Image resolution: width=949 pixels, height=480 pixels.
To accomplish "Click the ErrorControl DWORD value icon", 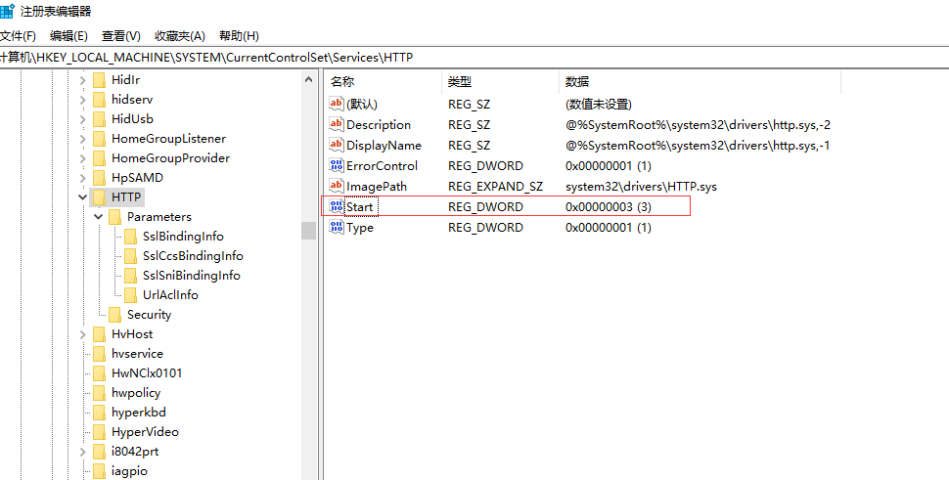I will 336,165.
